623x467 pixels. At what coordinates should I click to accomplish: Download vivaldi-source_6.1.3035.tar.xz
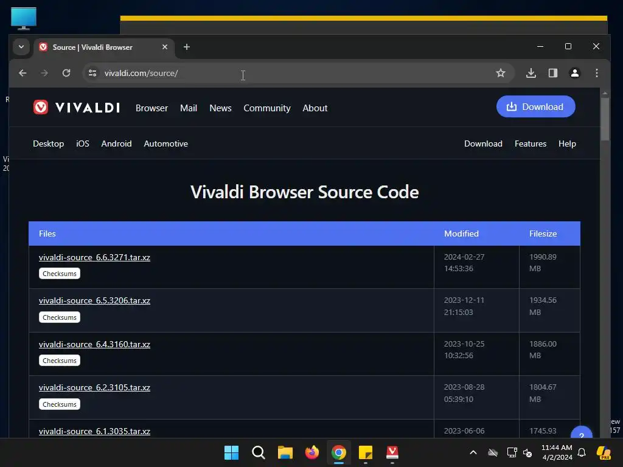click(x=94, y=431)
